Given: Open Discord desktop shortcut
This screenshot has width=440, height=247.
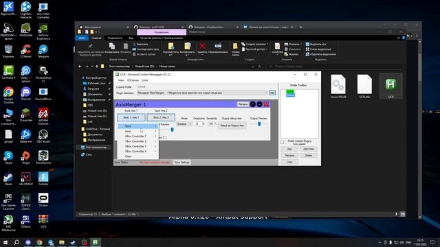Looking at the screenshot, I should (x=26, y=94).
